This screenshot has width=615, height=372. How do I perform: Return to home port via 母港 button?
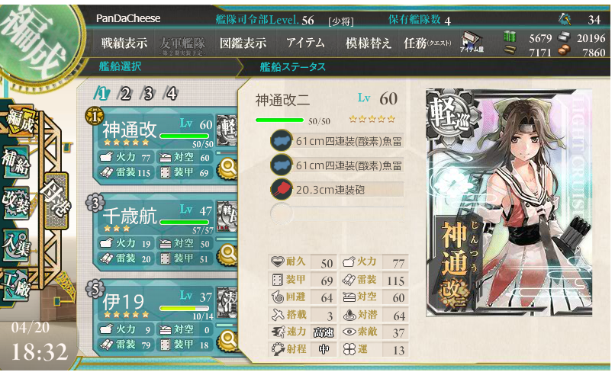point(56,200)
